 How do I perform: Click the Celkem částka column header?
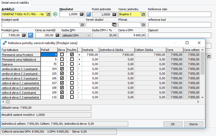click(150, 50)
